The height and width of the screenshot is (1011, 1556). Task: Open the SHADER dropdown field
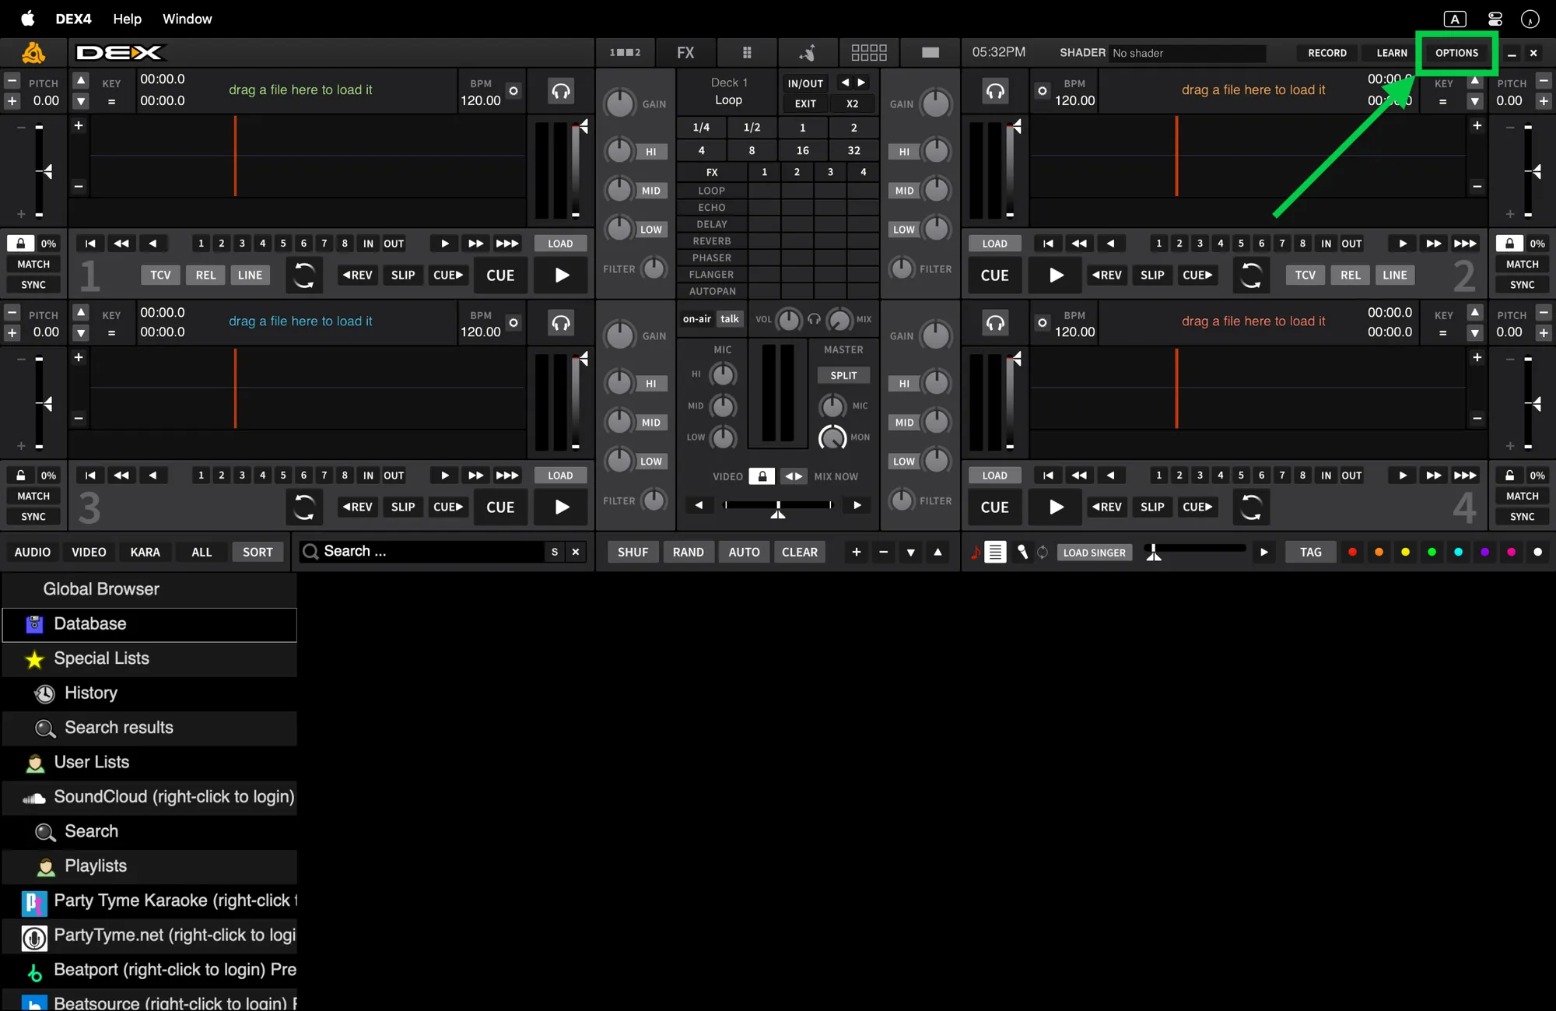[1186, 53]
